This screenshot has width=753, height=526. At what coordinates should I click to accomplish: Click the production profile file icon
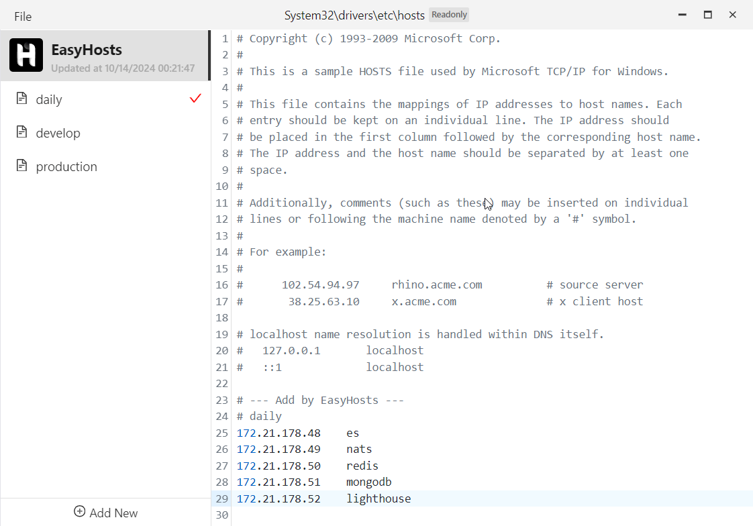[22, 166]
